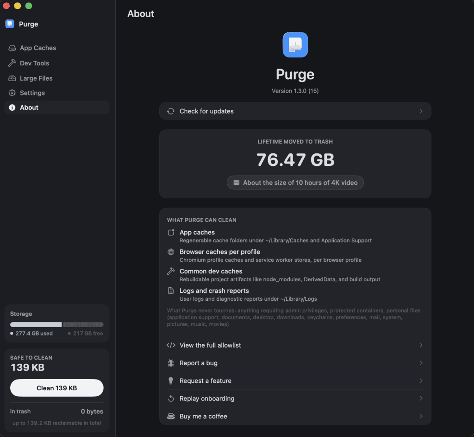Click the Purge title in sidebar header
474x437 pixels.
28,24
